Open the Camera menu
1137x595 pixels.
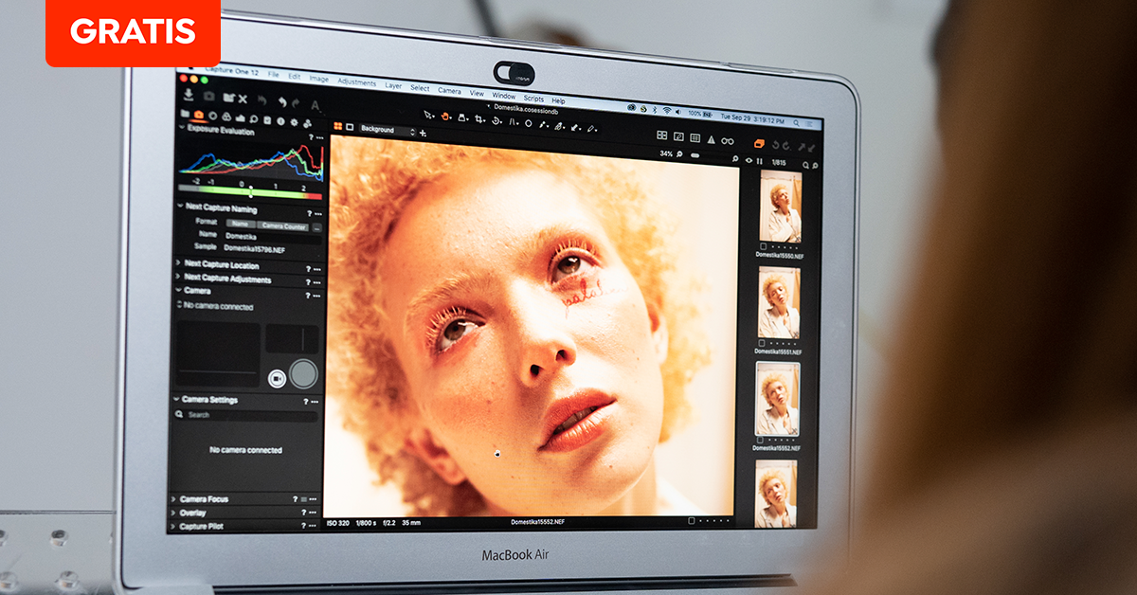tap(450, 91)
